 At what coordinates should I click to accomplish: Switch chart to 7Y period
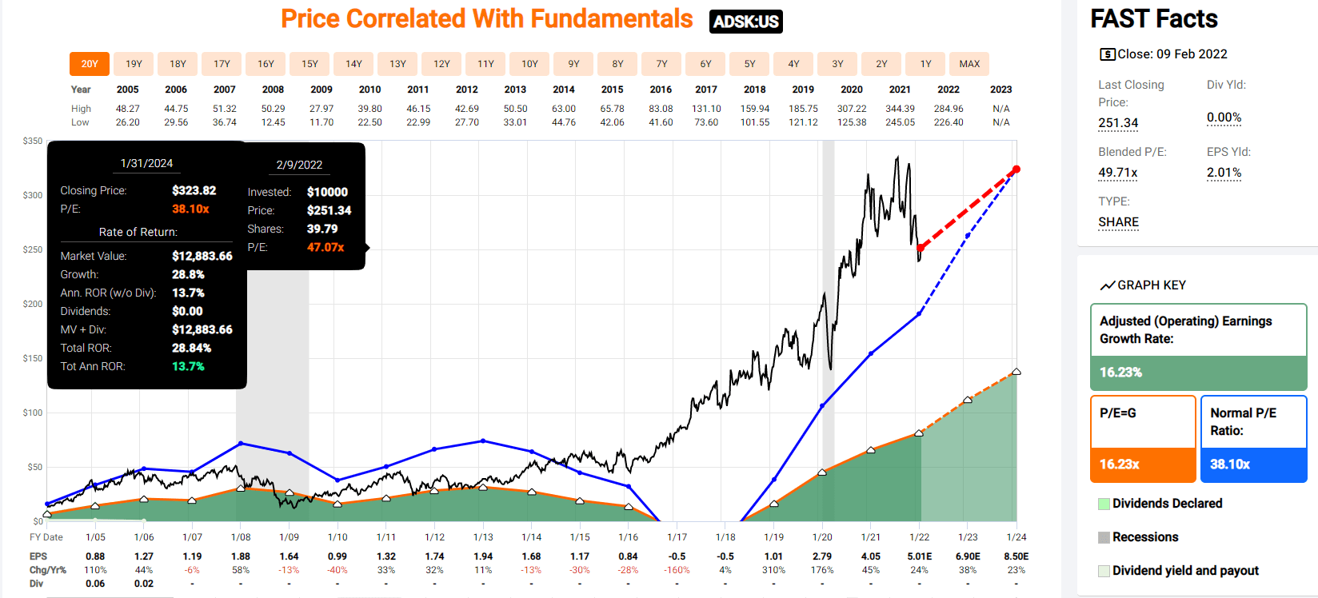point(661,64)
